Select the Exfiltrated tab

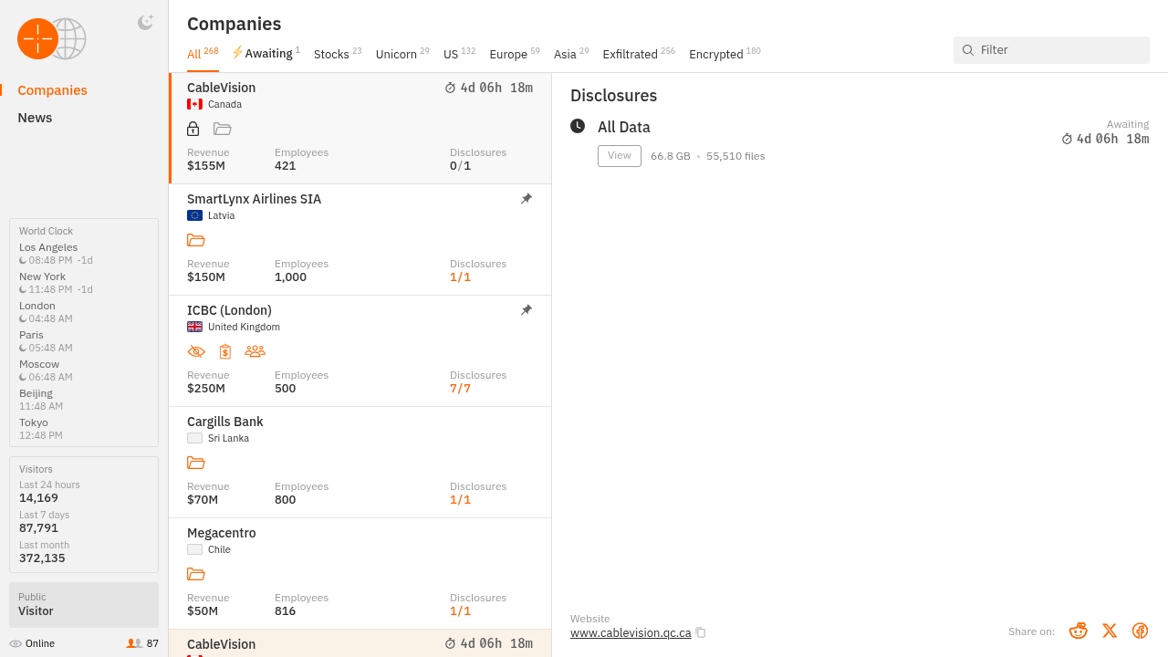[x=639, y=54]
